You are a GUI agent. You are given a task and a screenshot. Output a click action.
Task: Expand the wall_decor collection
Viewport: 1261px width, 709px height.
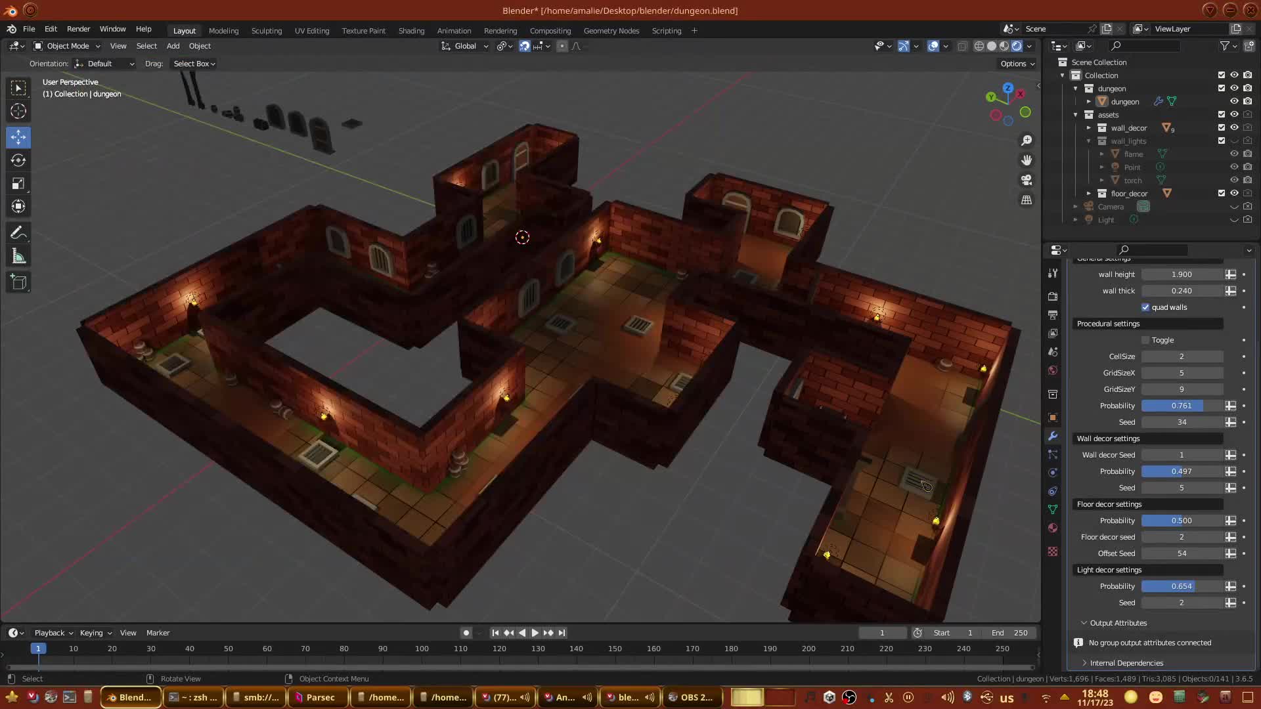point(1088,128)
